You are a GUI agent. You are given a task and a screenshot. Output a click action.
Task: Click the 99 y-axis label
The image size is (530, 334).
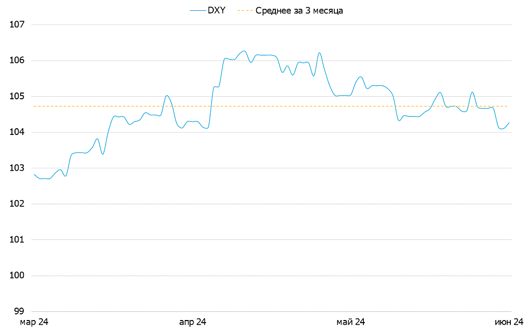19,311
